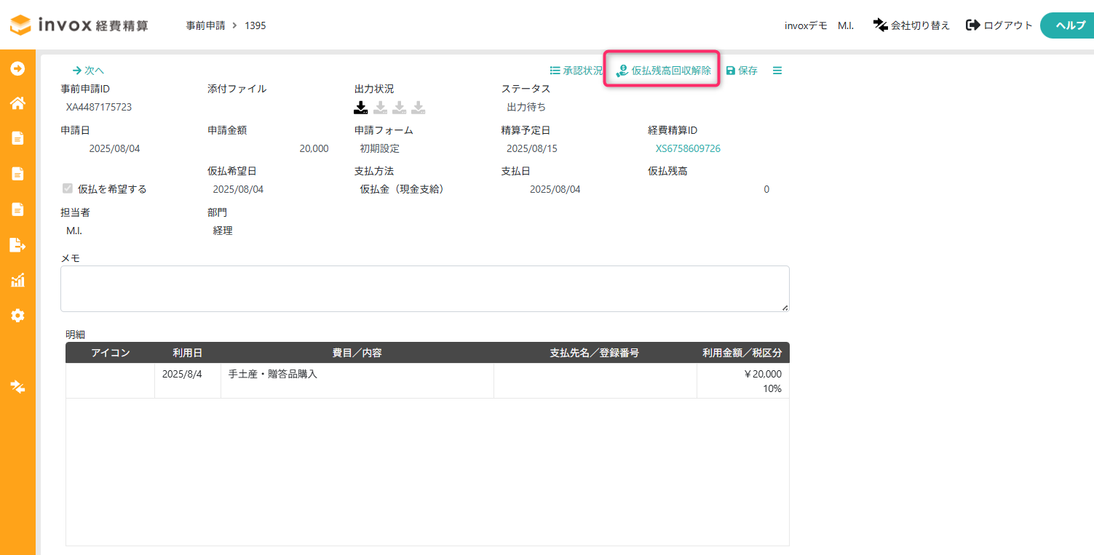Screen dimensions: 1094x555
Task: Click the file export icon in sidebar
Action: tap(17, 244)
